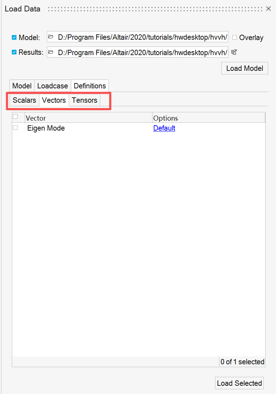Toggle the Results checkbox
The image size is (276, 394).
(x=14, y=52)
